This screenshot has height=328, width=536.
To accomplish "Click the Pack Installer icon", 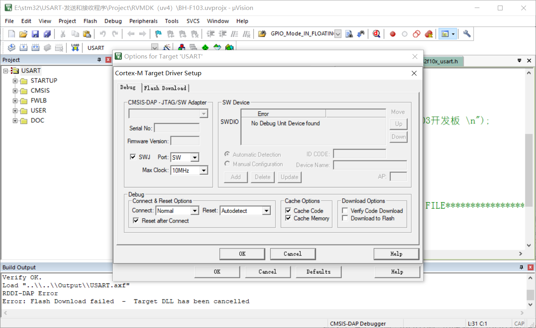I will [x=229, y=47].
